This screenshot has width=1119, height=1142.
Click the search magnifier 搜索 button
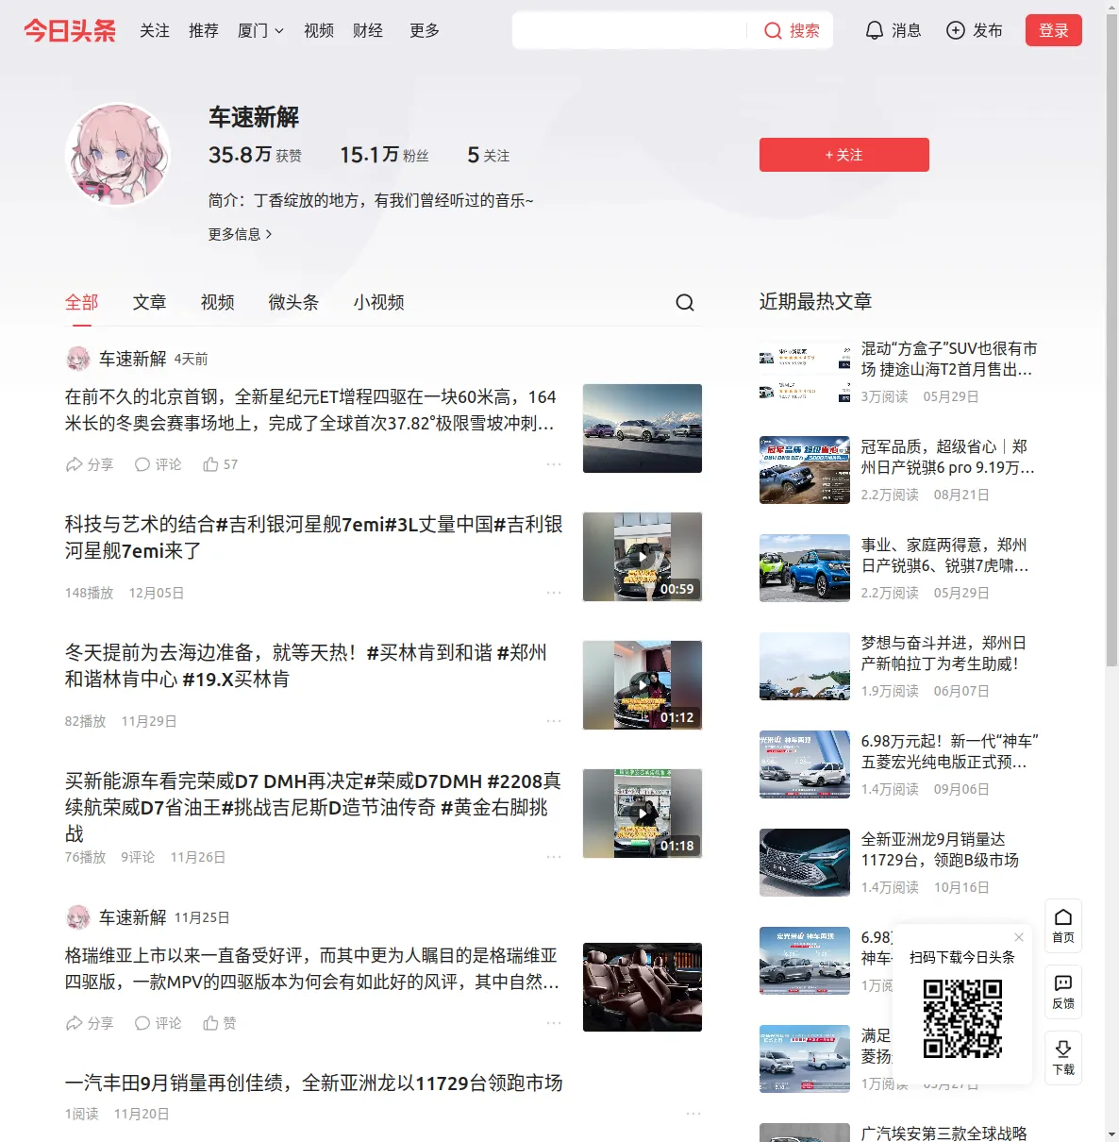coord(792,30)
